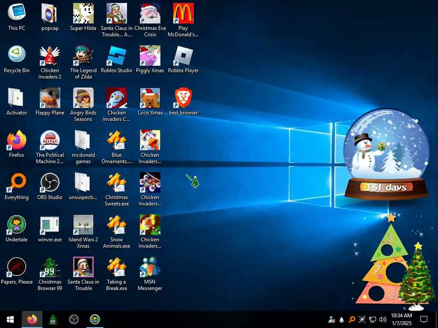Launch Christmas Eve Crisis game
Image resolution: width=438 pixels, height=328 pixels.
(150, 20)
